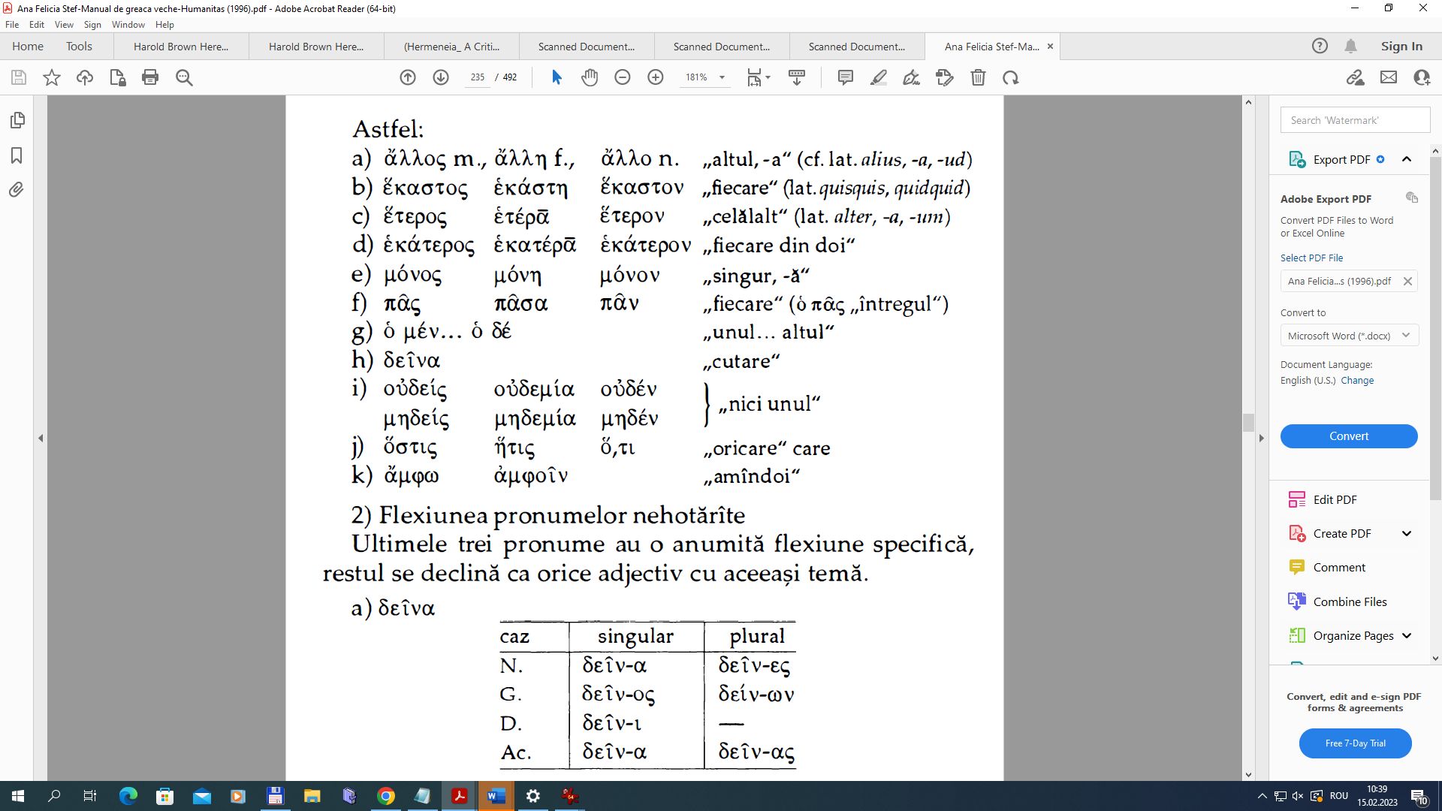Image resolution: width=1442 pixels, height=811 pixels.
Task: Click the Print file icon
Action: tap(150, 77)
